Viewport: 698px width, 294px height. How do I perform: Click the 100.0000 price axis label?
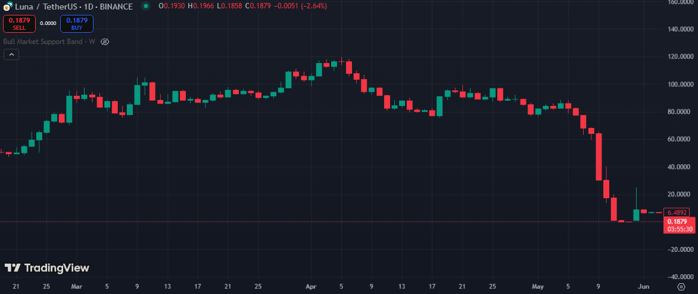click(x=681, y=84)
